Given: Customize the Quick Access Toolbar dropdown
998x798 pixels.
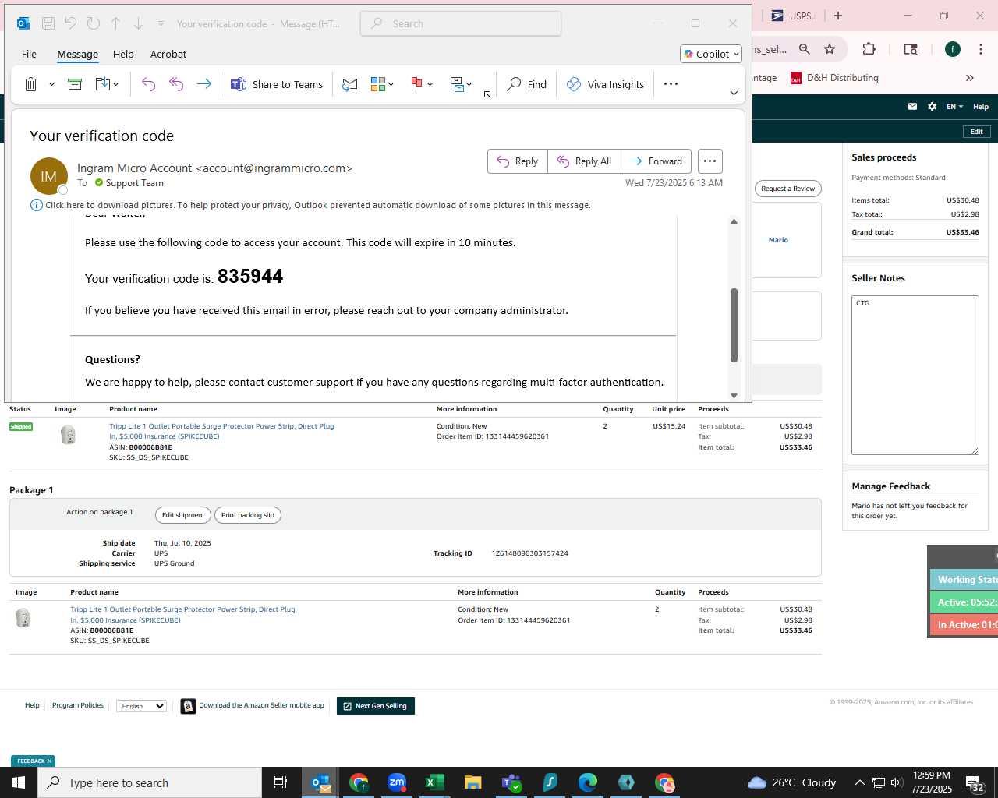Looking at the screenshot, I should tap(161, 23).
